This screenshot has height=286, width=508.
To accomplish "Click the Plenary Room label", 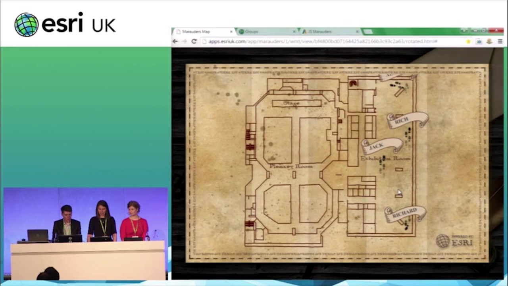I will click(x=291, y=166).
